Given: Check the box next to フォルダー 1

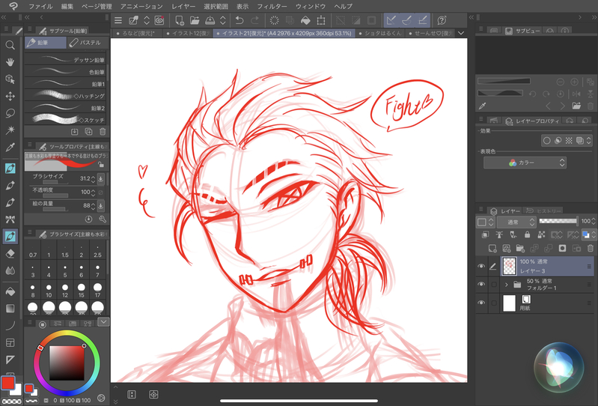Looking at the screenshot, I should click(493, 285).
